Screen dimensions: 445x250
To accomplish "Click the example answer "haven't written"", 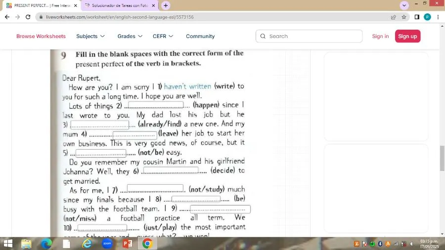I will [187, 86].
